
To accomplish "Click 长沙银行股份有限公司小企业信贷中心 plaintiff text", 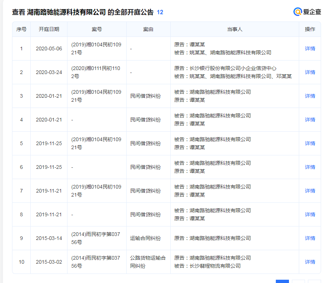I will tap(233, 68).
